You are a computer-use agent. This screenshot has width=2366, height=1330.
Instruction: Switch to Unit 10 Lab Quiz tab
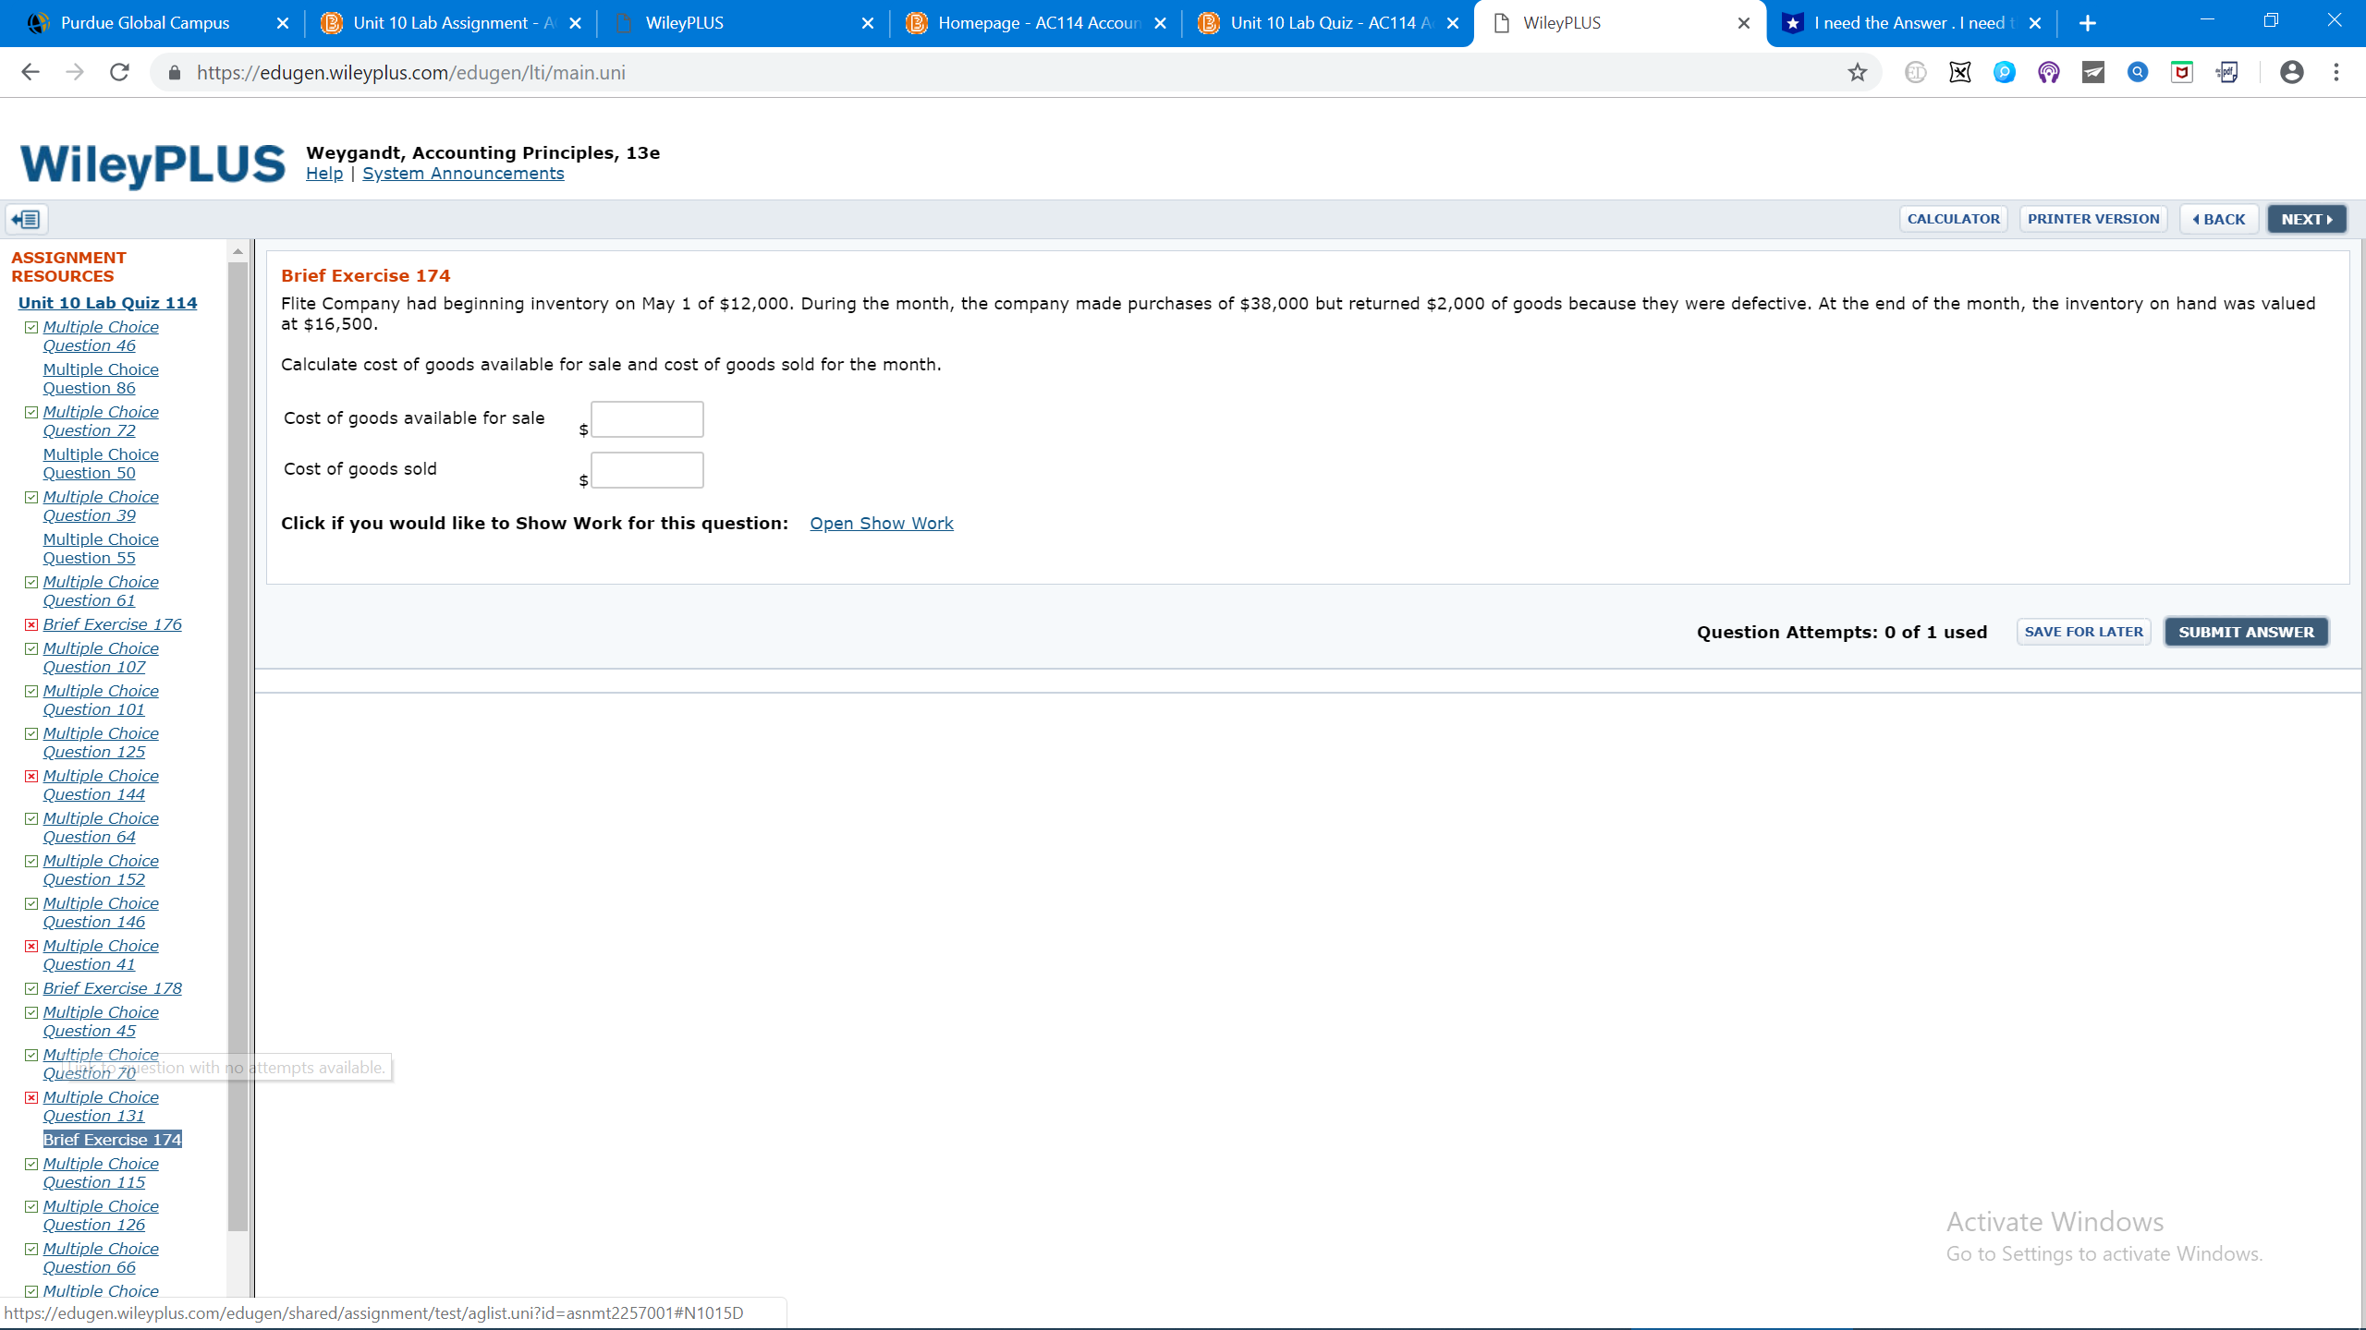(x=1322, y=23)
